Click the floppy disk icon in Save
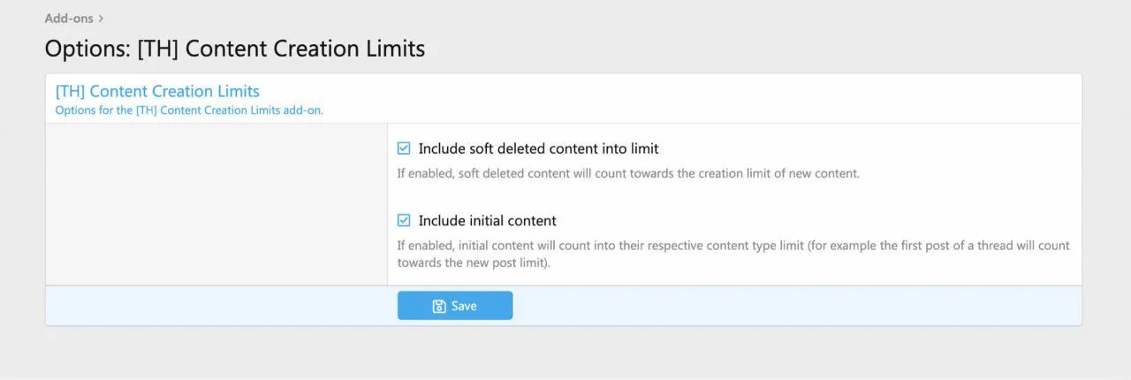Image resolution: width=1131 pixels, height=380 pixels. tap(439, 306)
